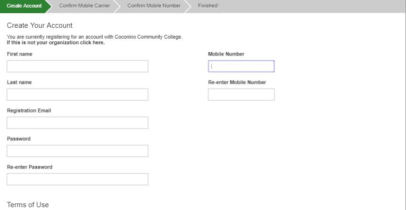Click the Create Your Account heading
Screen dimensions: 406x210
click(x=40, y=25)
